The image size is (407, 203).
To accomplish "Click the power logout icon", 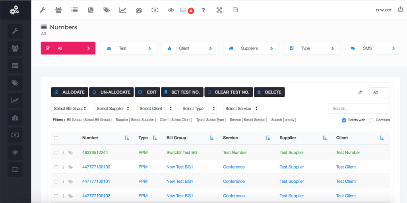I will click(x=400, y=10).
